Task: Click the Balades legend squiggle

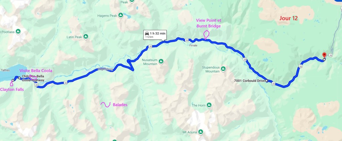Action: (x=106, y=105)
